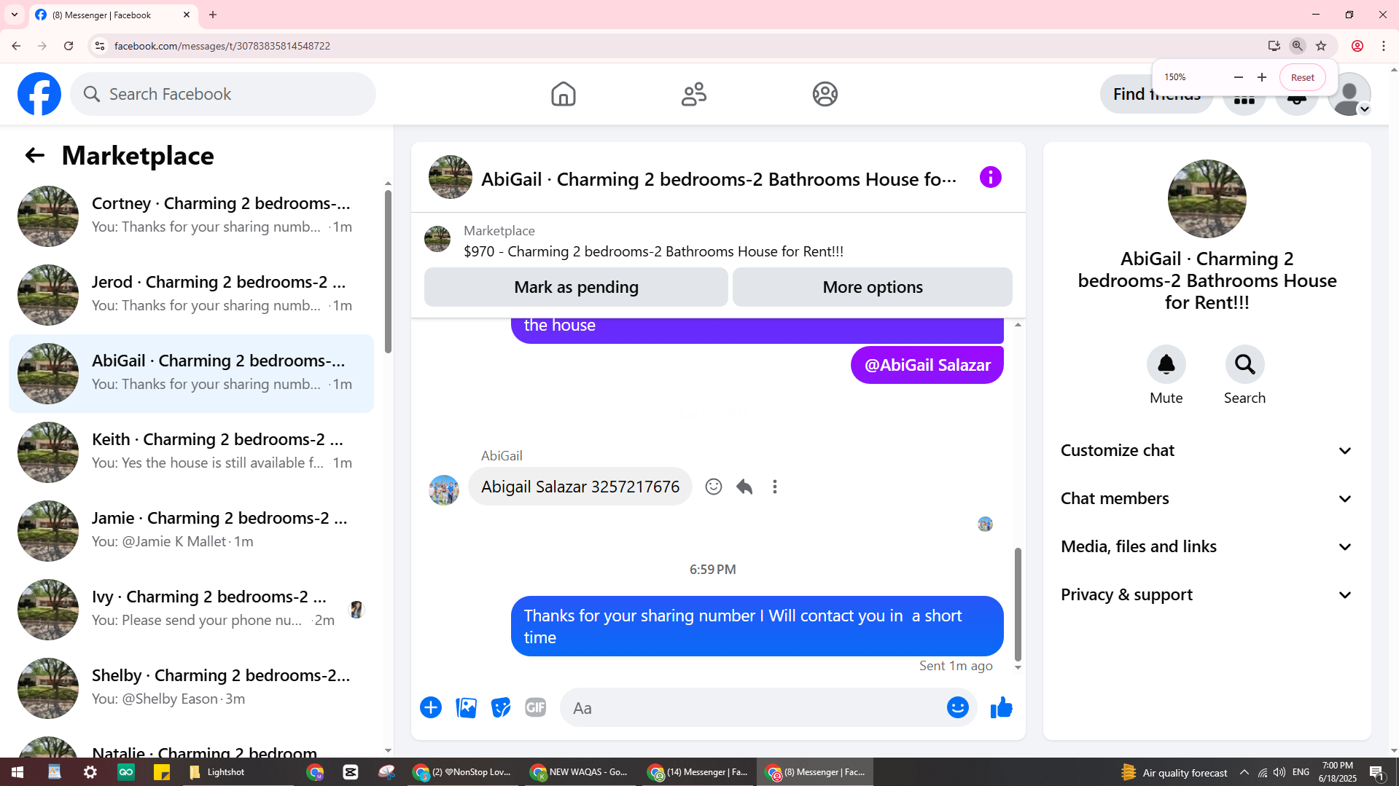The width and height of the screenshot is (1399, 786).
Task: Open the Facebook logo home link
Action: coord(39,94)
